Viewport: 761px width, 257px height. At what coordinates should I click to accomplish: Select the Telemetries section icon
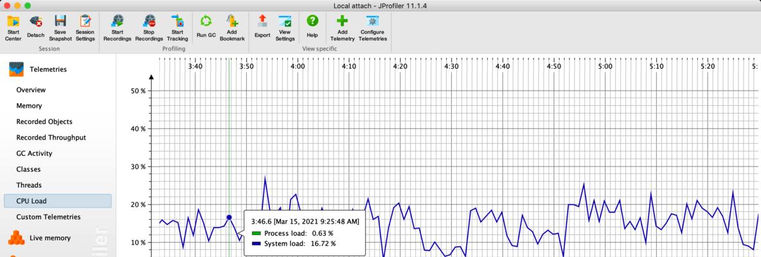tap(16, 69)
